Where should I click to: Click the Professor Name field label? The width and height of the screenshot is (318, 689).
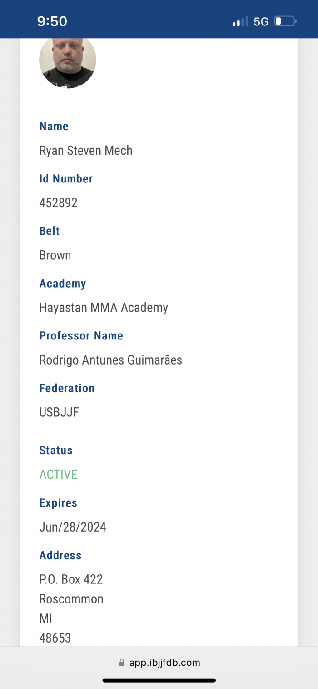[x=81, y=336]
